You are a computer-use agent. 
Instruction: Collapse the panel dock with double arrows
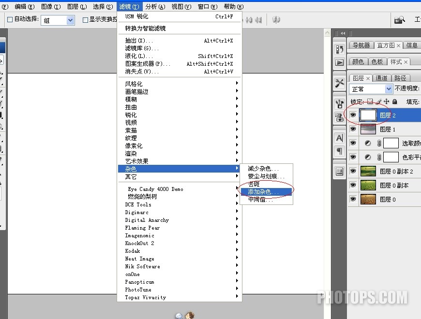point(343,33)
